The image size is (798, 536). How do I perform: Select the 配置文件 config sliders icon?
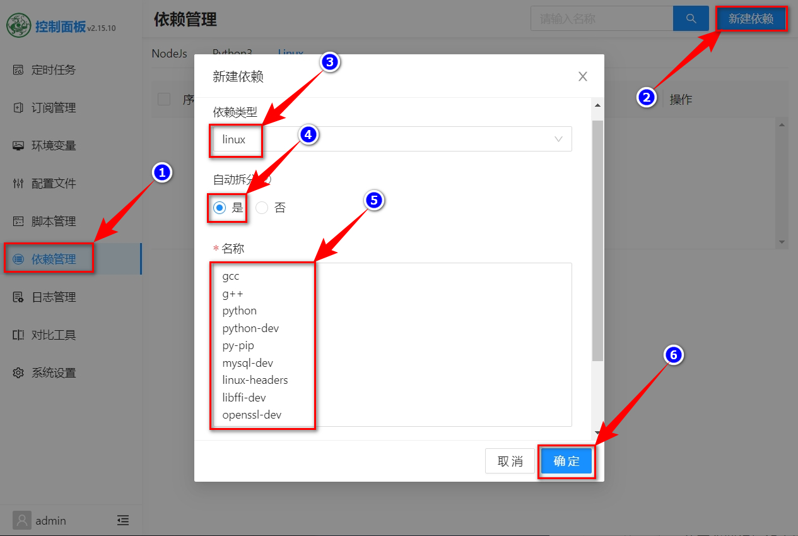coord(18,184)
